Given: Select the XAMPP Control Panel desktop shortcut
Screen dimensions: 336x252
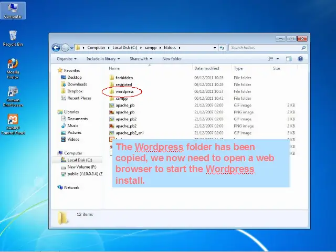Looking at the screenshot, I should (x=13, y=124).
